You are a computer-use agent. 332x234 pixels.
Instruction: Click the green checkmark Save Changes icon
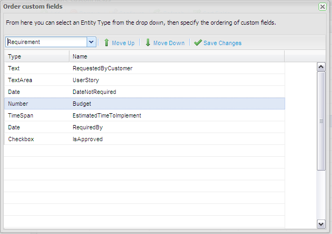click(198, 42)
